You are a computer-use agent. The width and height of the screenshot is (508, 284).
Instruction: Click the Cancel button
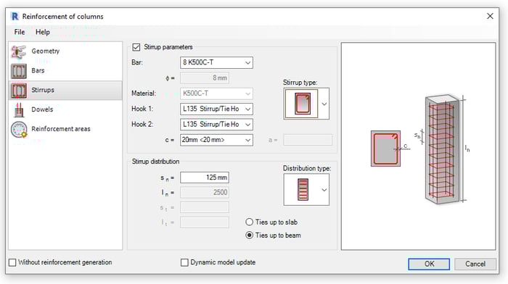[x=475, y=264]
